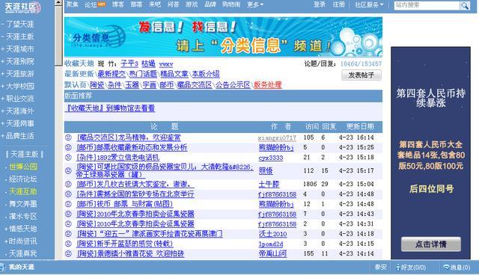The height and width of the screenshot is (275, 479).
Task: Open the 天涯社区 logo at top left
Action: point(22,7)
